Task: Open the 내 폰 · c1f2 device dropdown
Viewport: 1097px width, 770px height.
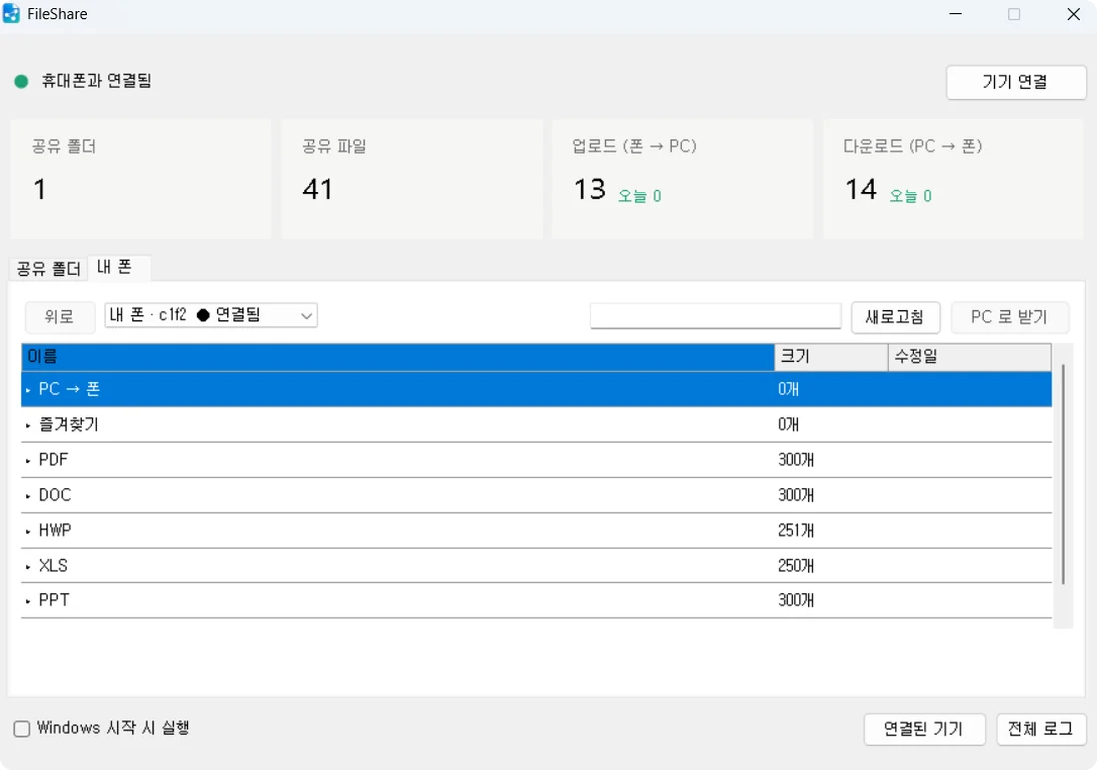Action: pos(210,316)
